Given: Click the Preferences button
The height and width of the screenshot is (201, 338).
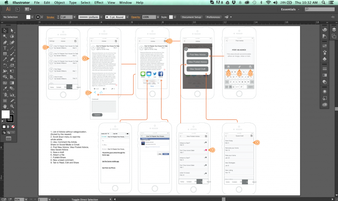Looking at the screenshot, I should pyautogui.click(x=213, y=17).
